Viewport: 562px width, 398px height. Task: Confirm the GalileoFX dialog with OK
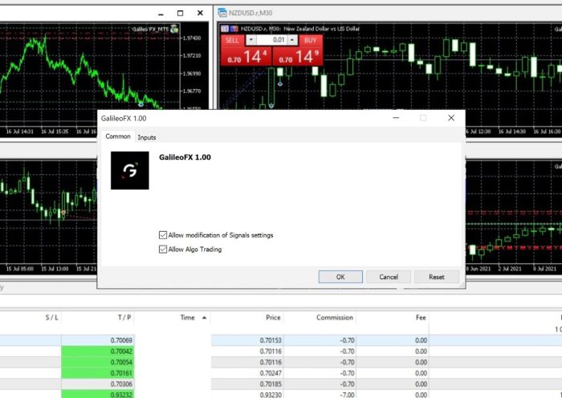click(x=340, y=277)
